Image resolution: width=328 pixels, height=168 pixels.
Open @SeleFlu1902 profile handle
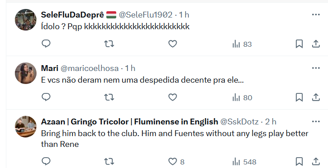pyautogui.click(x=146, y=14)
